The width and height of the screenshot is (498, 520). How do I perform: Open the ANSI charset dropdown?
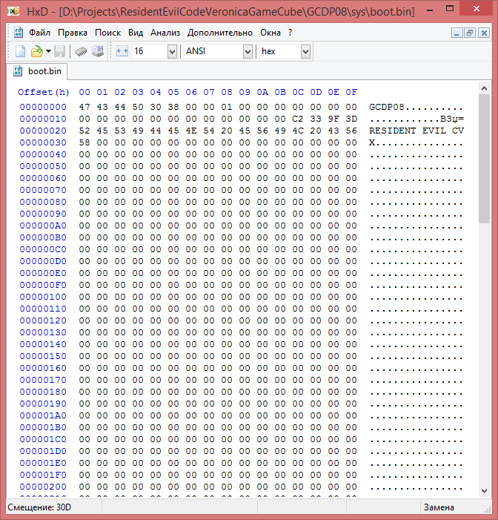coord(248,51)
